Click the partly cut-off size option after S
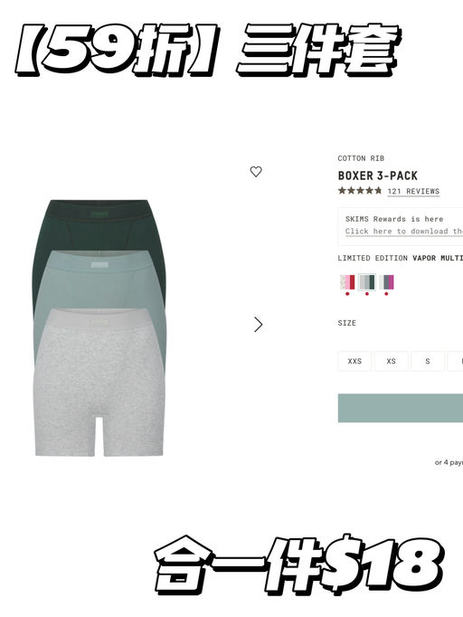 click(x=456, y=361)
